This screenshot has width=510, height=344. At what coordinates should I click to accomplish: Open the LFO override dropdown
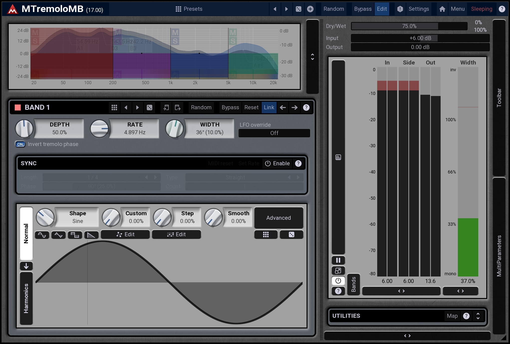tap(274, 133)
